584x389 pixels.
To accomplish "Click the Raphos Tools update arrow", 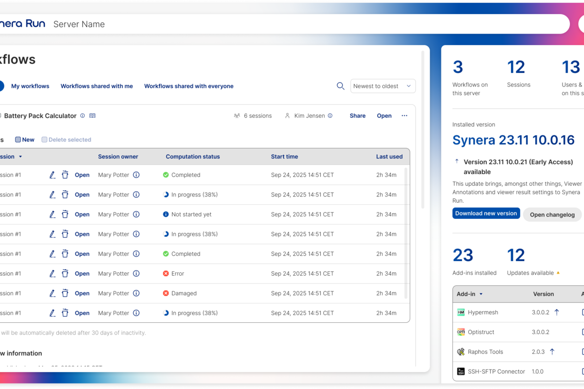I will [x=552, y=352].
